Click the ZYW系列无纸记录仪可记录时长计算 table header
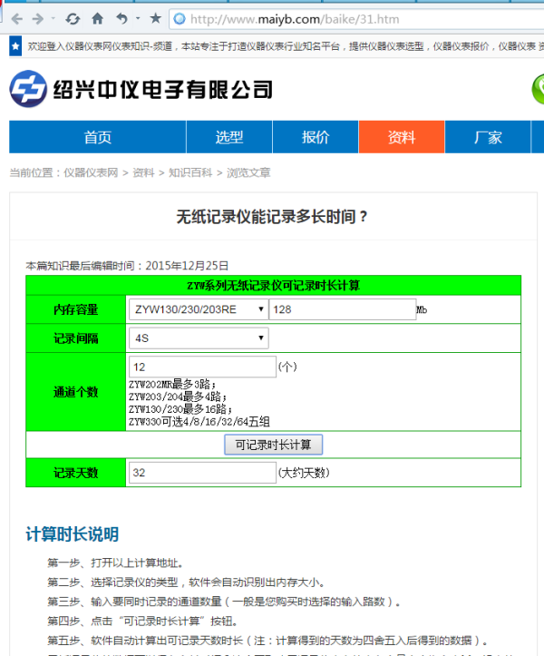Viewport: 544px width, 656px height. coord(274,285)
